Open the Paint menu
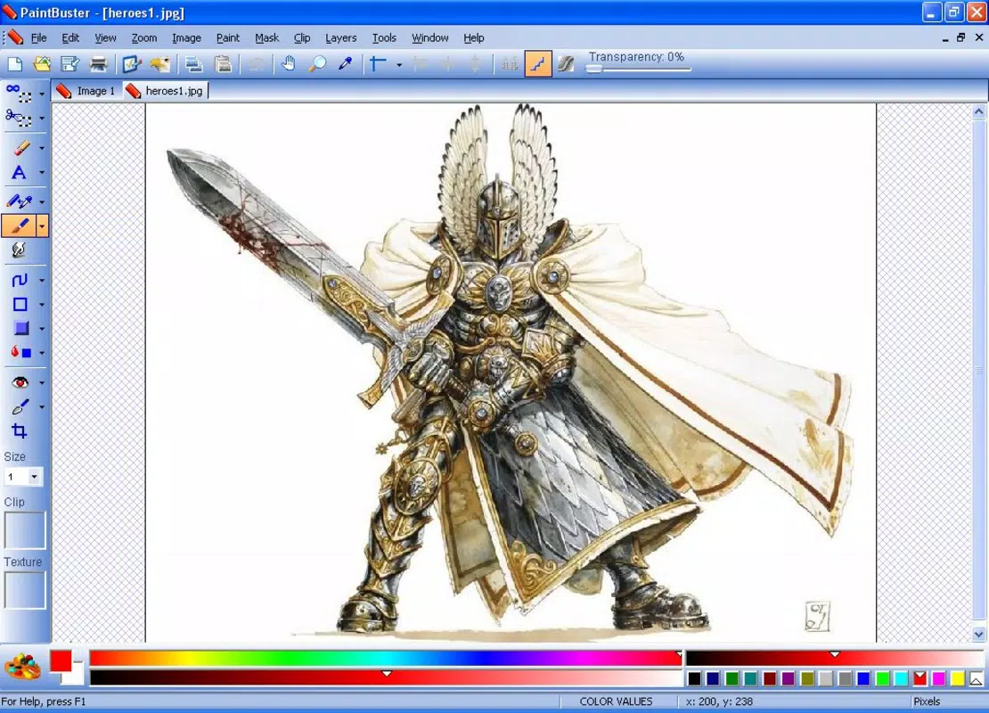This screenshot has height=713, width=989. [x=228, y=37]
